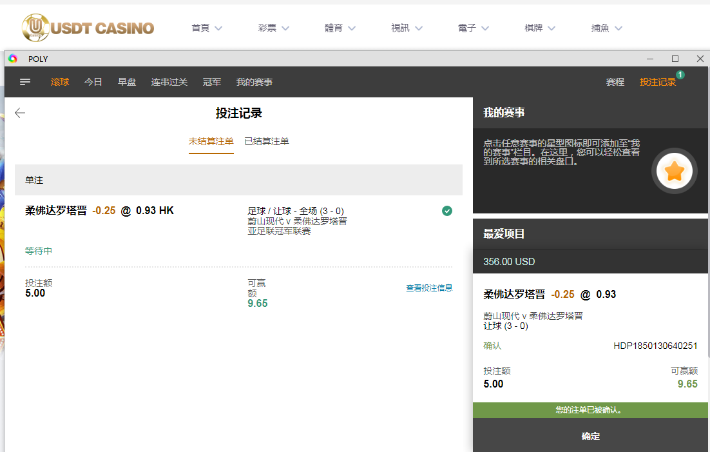710x452 pixels.
Task: Expand the 首頁 dropdown menu
Action: coord(206,28)
